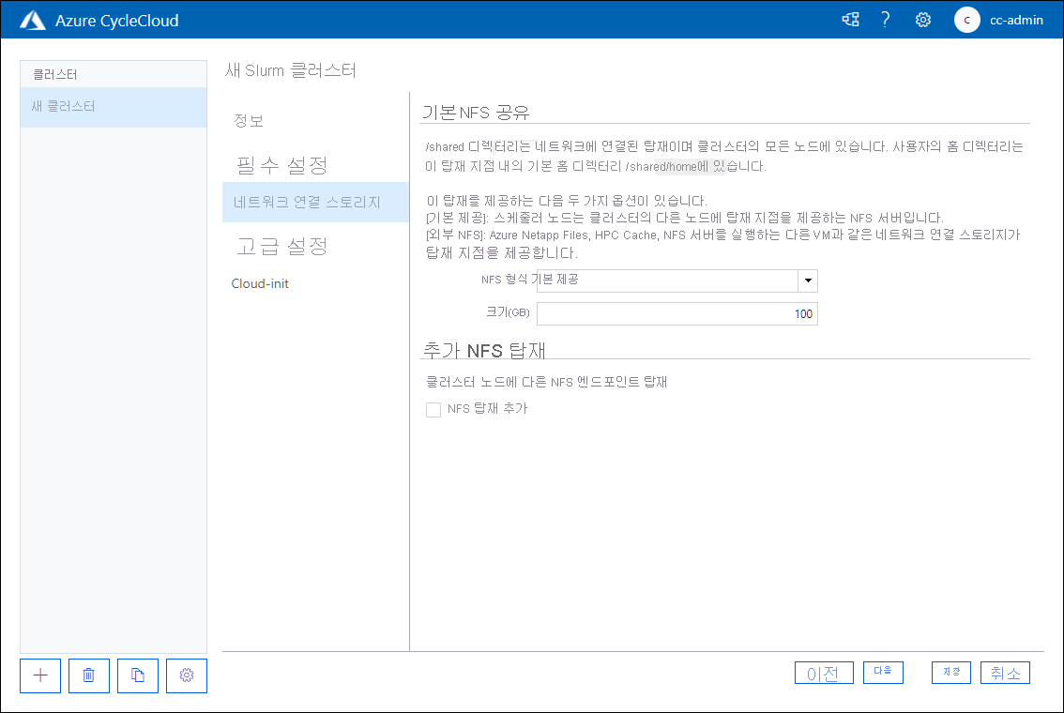This screenshot has width=1064, height=713.
Task: Click the delete cluster trash icon
Action: tap(88, 675)
